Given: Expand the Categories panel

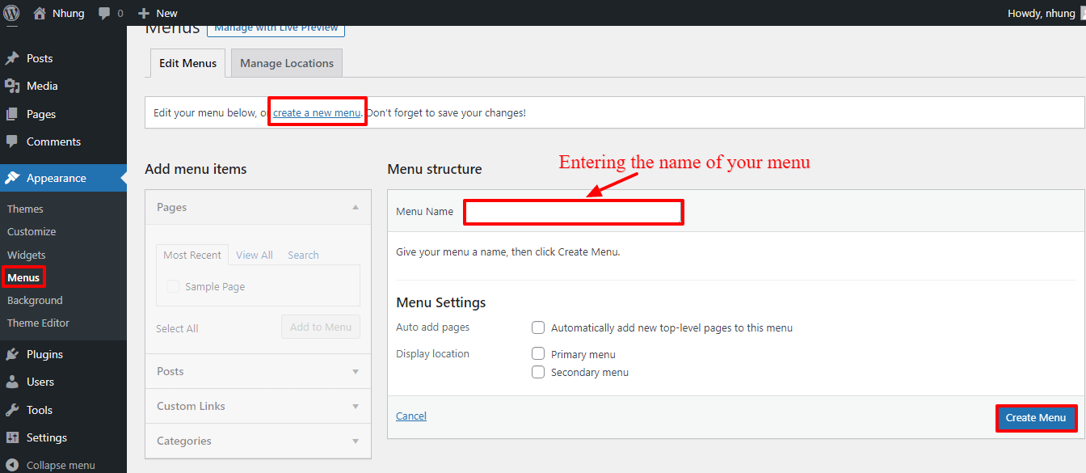Looking at the screenshot, I should (x=356, y=441).
